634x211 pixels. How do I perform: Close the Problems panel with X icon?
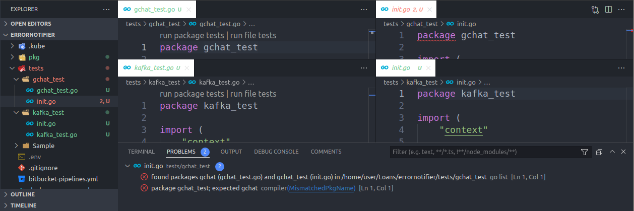coord(624,152)
